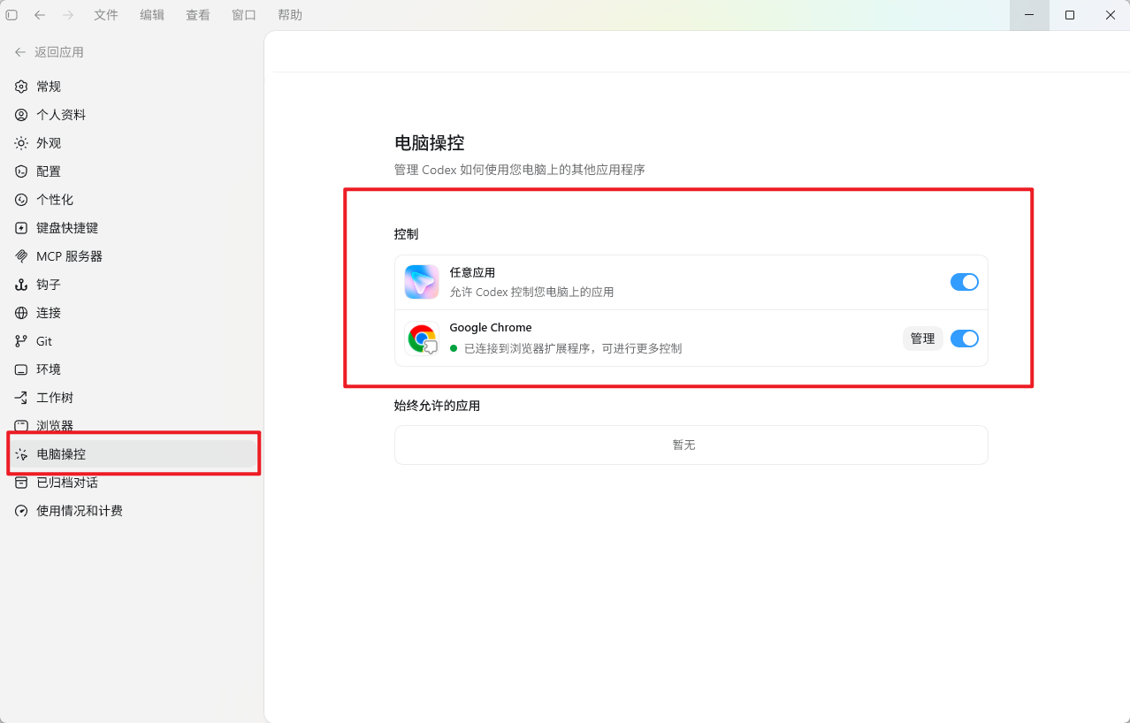Screen dimensions: 1130x723
Task: Select 使用情况和计费 label in sidebar
Action: pyautogui.click(x=80, y=511)
